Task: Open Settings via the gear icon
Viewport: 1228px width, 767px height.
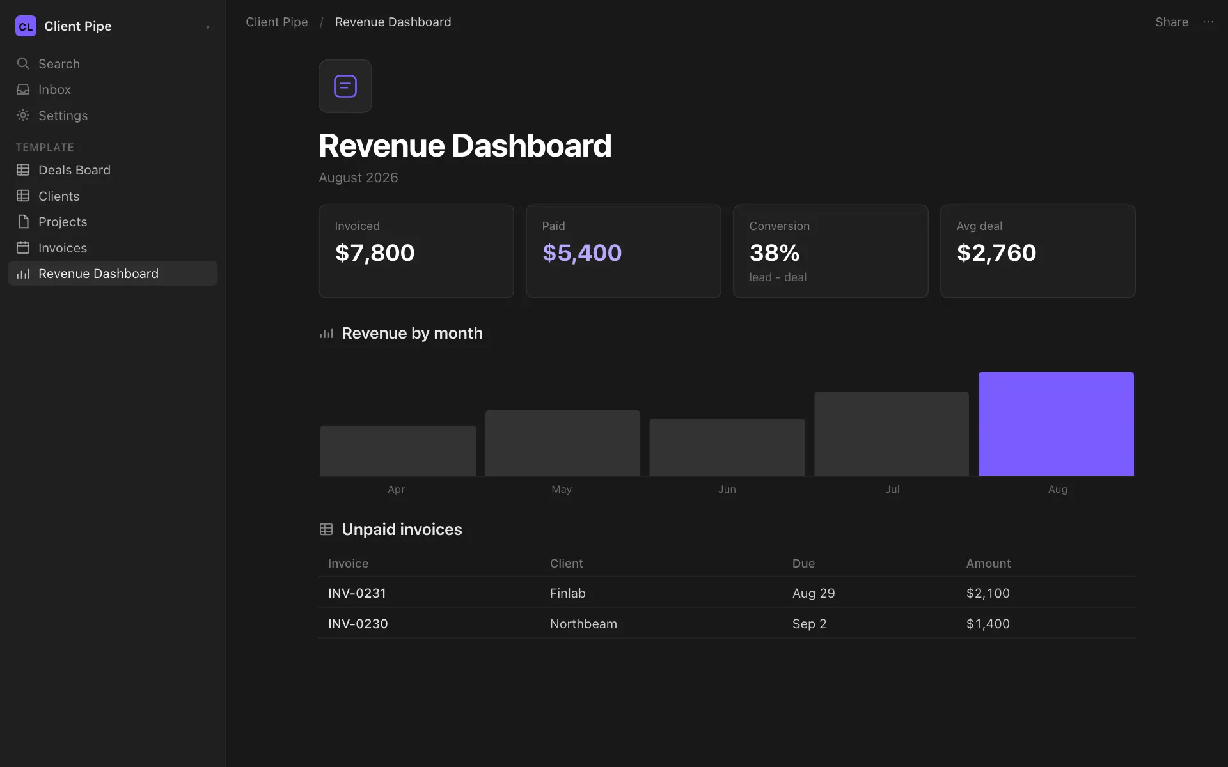Action: pos(23,115)
